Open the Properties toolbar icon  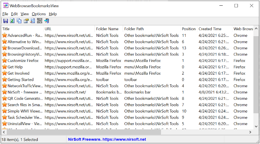[x=26, y=21]
